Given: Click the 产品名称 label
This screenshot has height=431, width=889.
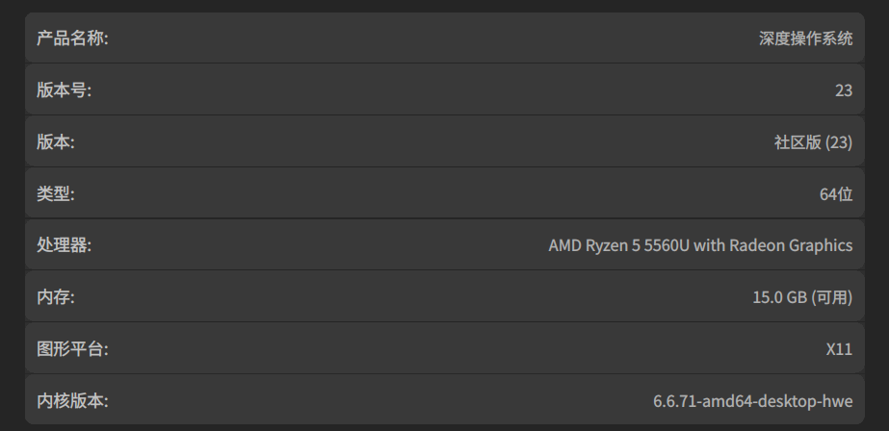Looking at the screenshot, I should tap(72, 38).
